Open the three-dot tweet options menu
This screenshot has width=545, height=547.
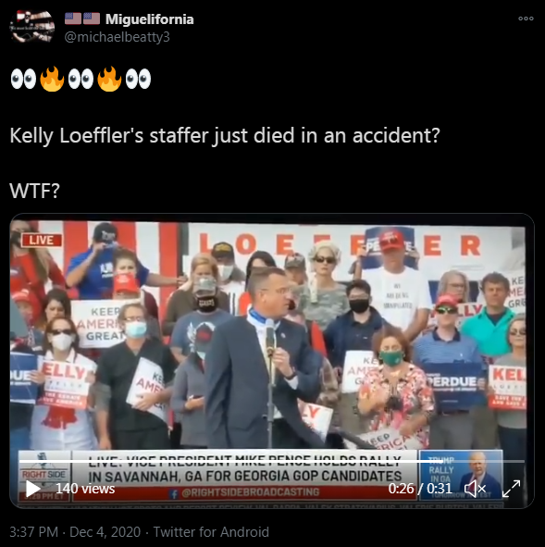(x=526, y=19)
